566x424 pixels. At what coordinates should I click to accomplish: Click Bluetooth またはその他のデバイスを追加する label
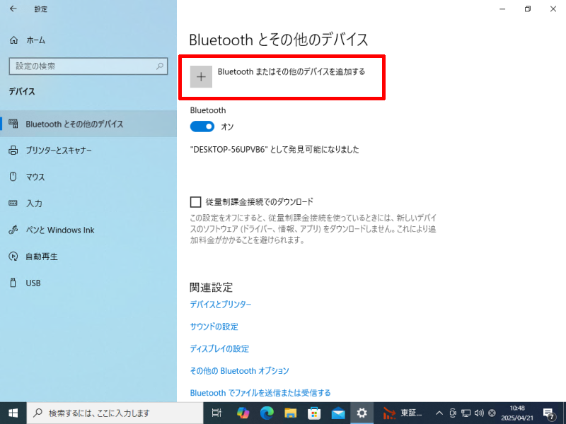pyautogui.click(x=291, y=72)
